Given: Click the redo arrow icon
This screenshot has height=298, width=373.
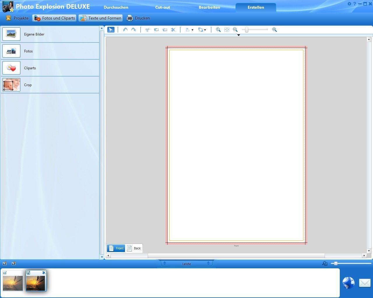Looking at the screenshot, I should pyautogui.click(x=133, y=30).
